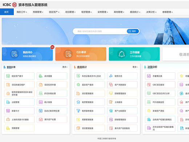Click the 工作提醒 bell icon

pyautogui.click(x=122, y=54)
